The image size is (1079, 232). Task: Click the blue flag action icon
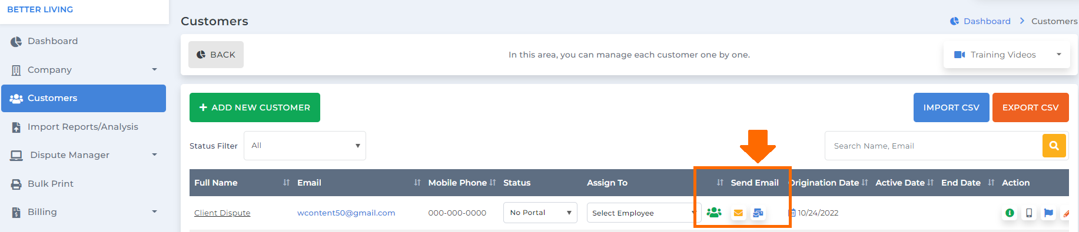(x=1048, y=213)
